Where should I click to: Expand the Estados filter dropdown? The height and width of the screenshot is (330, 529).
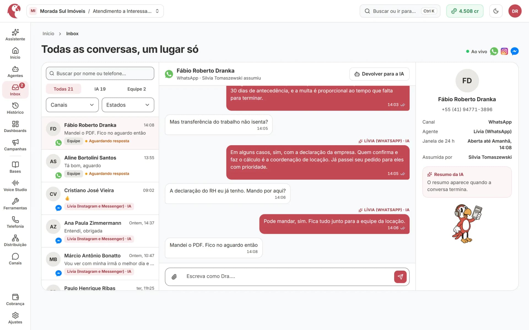pyautogui.click(x=128, y=105)
